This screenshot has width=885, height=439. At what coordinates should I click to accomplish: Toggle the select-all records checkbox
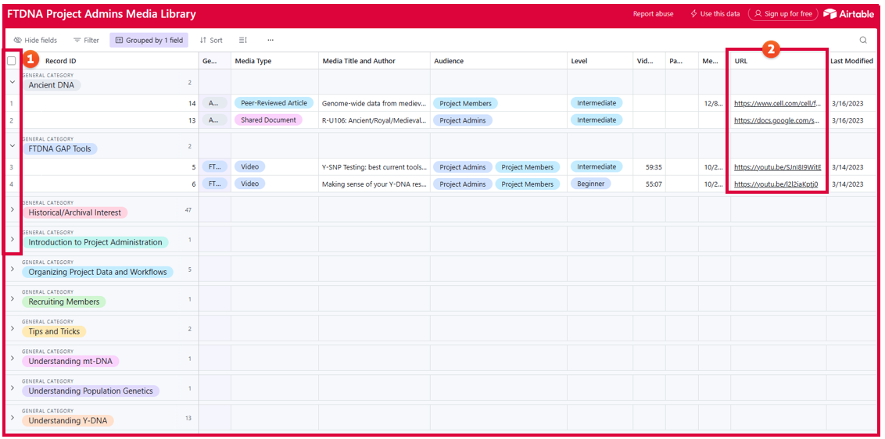pos(11,61)
